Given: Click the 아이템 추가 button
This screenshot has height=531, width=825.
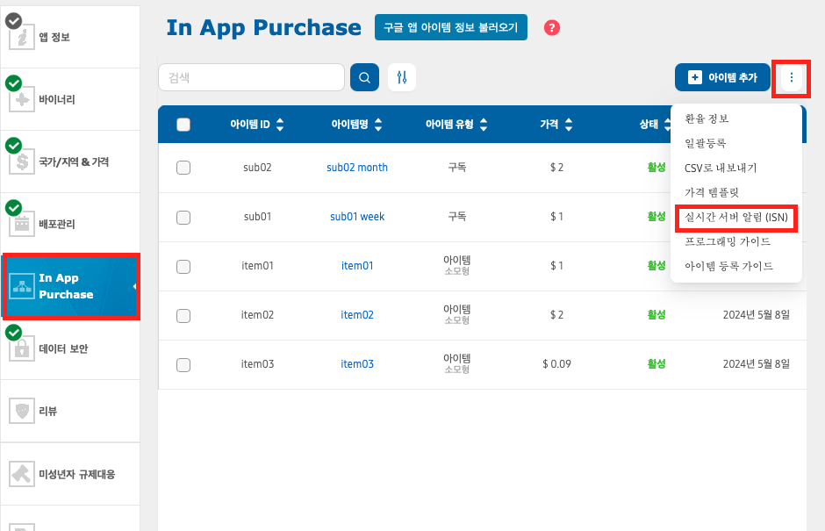Looking at the screenshot, I should click(x=722, y=77).
